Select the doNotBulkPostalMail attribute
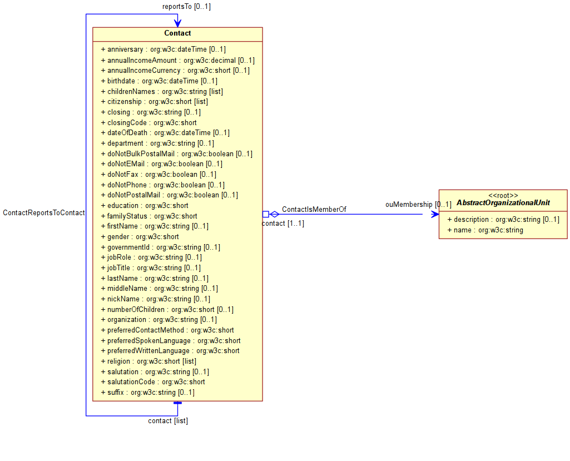570x461 pixels. point(177,154)
